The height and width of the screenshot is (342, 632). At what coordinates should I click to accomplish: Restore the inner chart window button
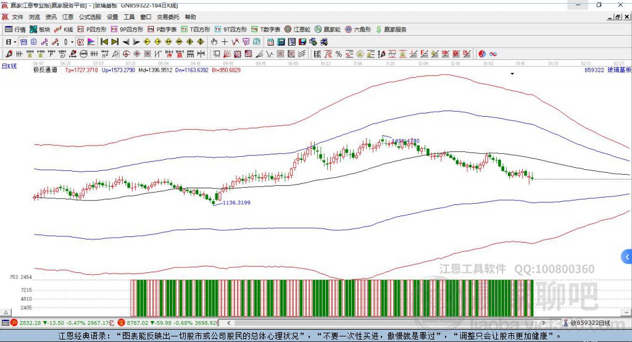pos(618,17)
